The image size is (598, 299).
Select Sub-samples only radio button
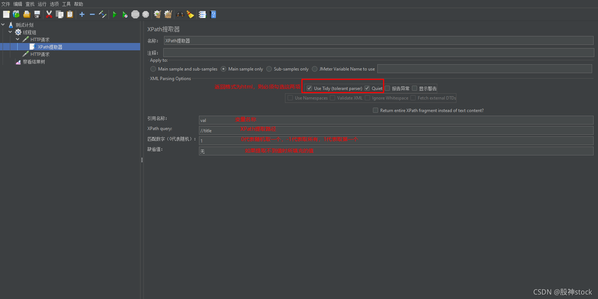269,69
